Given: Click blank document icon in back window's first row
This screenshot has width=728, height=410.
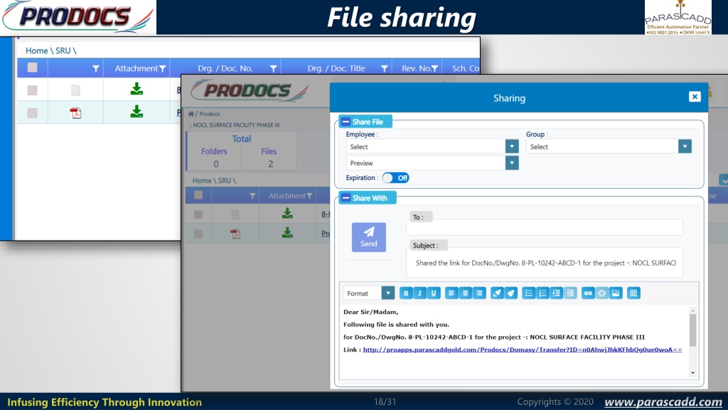Looking at the screenshot, I should pyautogui.click(x=75, y=90).
